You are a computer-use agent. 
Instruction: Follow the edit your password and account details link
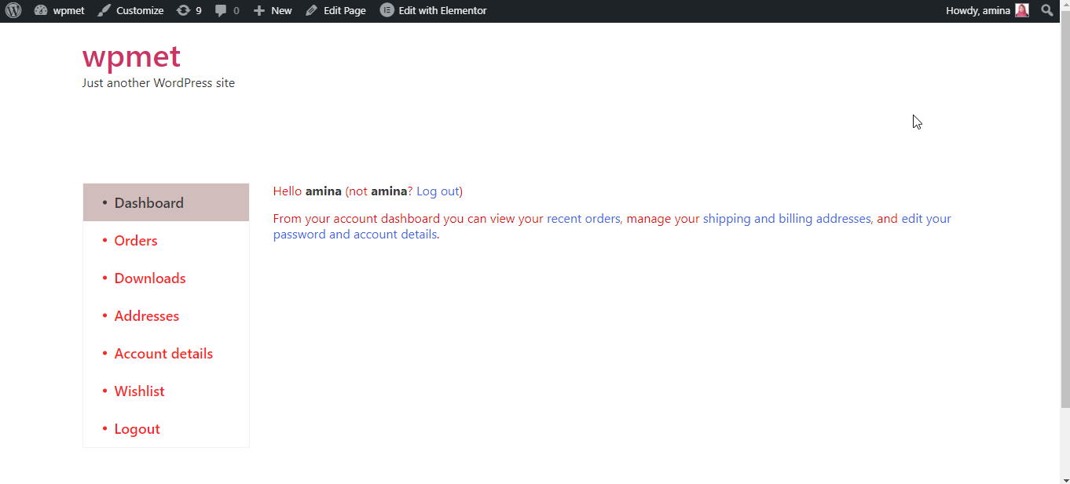point(612,227)
